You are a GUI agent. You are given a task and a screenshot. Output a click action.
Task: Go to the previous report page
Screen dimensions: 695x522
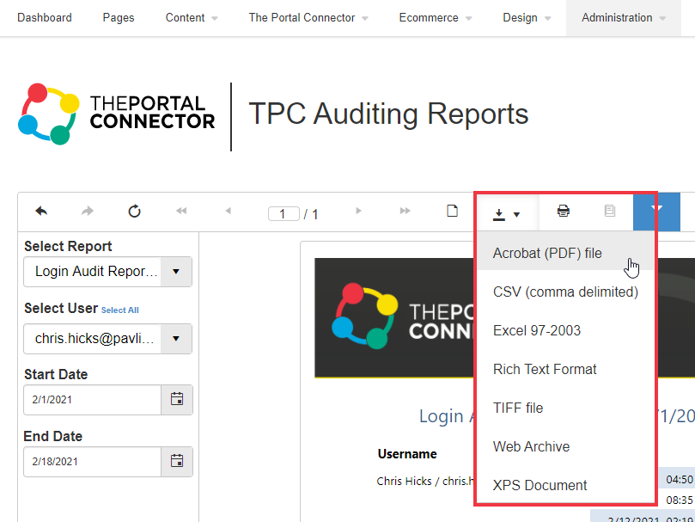click(x=228, y=211)
